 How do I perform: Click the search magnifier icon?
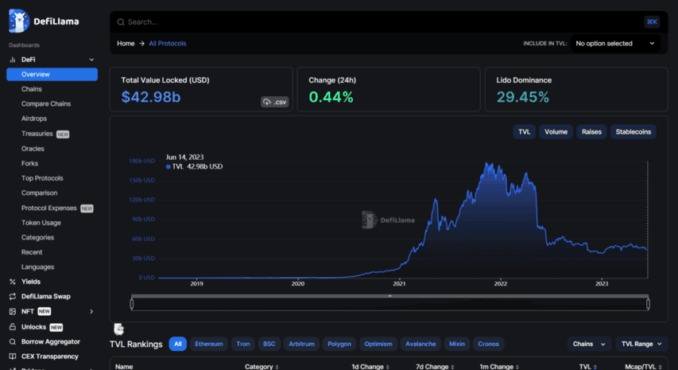(121, 22)
